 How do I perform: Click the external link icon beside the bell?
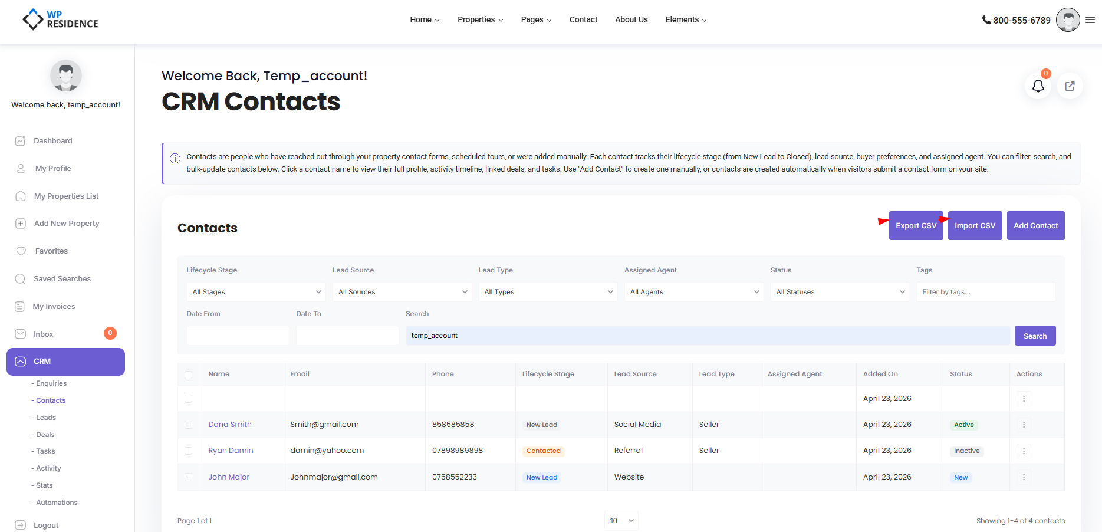[1070, 86]
